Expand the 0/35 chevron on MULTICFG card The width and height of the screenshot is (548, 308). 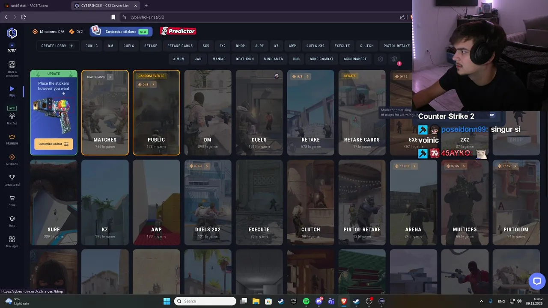click(x=464, y=166)
